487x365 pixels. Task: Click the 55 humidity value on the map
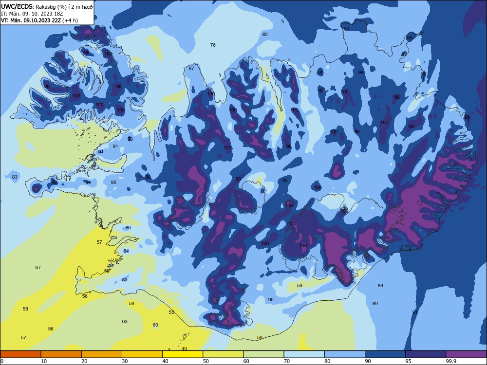[171, 312]
